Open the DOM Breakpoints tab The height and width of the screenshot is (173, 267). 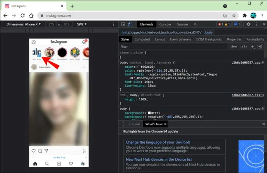pyautogui.click(x=209, y=39)
